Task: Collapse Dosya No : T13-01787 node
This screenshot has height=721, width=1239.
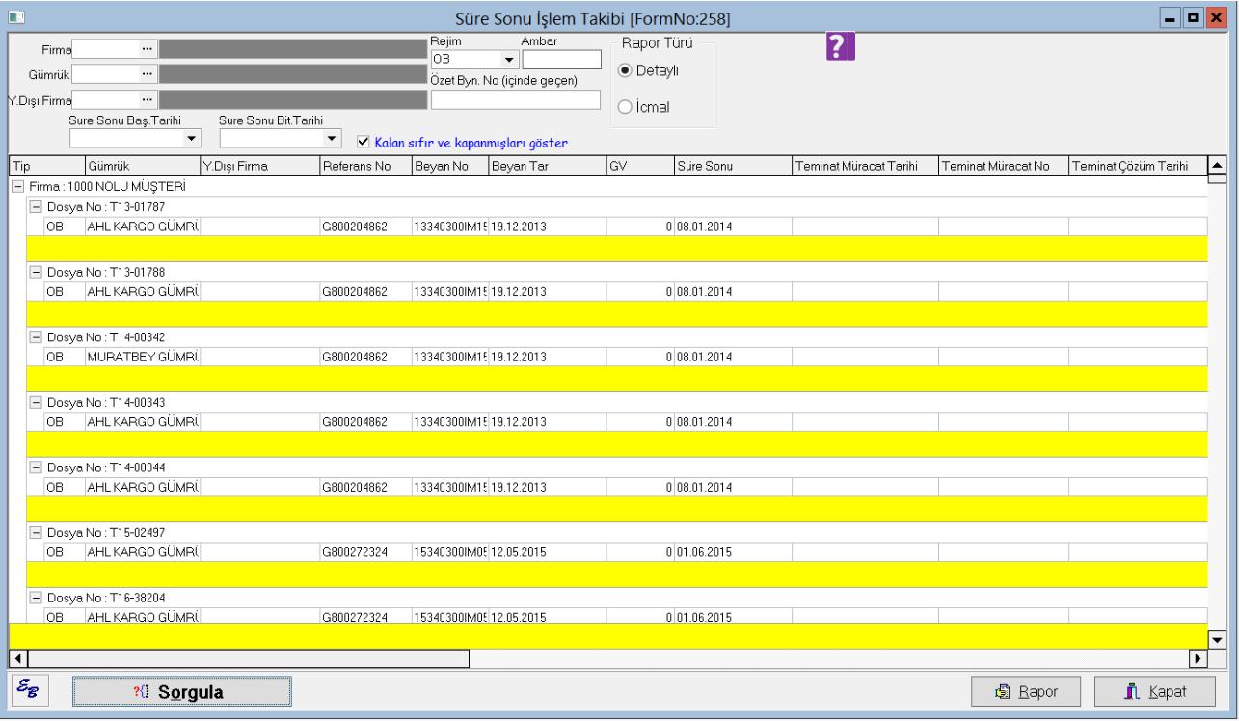Action: pyautogui.click(x=37, y=207)
